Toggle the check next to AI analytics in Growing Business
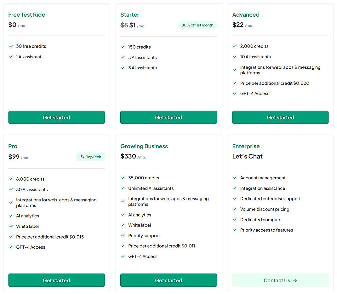The width and height of the screenshot is (337, 294). coord(123,215)
